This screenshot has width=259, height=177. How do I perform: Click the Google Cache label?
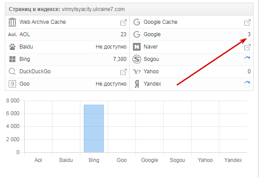click(161, 22)
